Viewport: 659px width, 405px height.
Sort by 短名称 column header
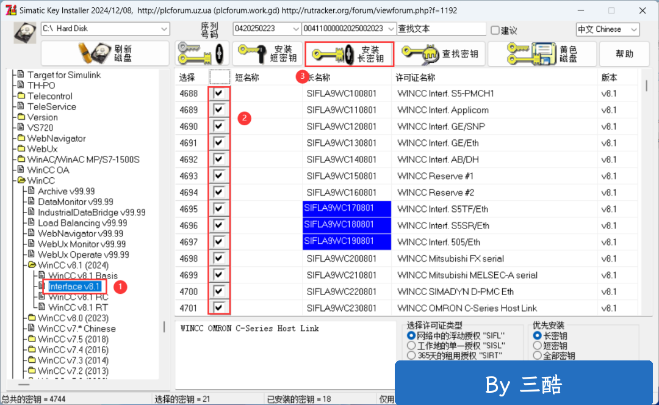click(x=247, y=78)
